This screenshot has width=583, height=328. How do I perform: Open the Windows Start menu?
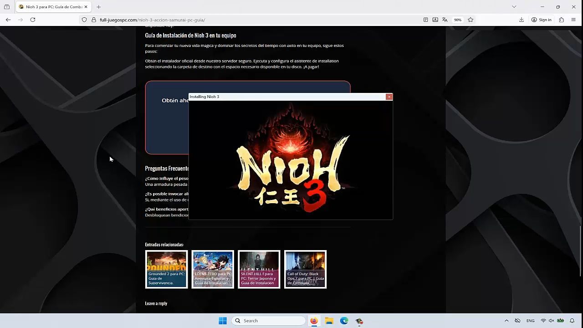coord(222,321)
